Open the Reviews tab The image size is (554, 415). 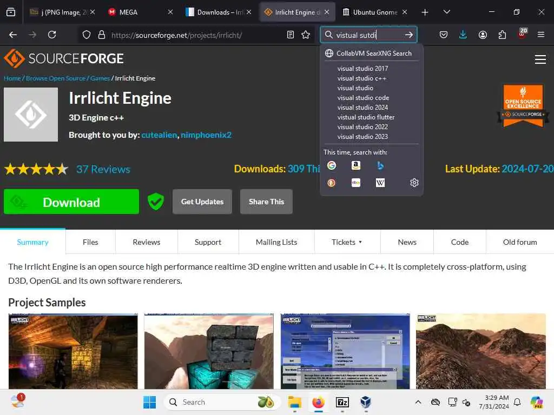(146, 242)
